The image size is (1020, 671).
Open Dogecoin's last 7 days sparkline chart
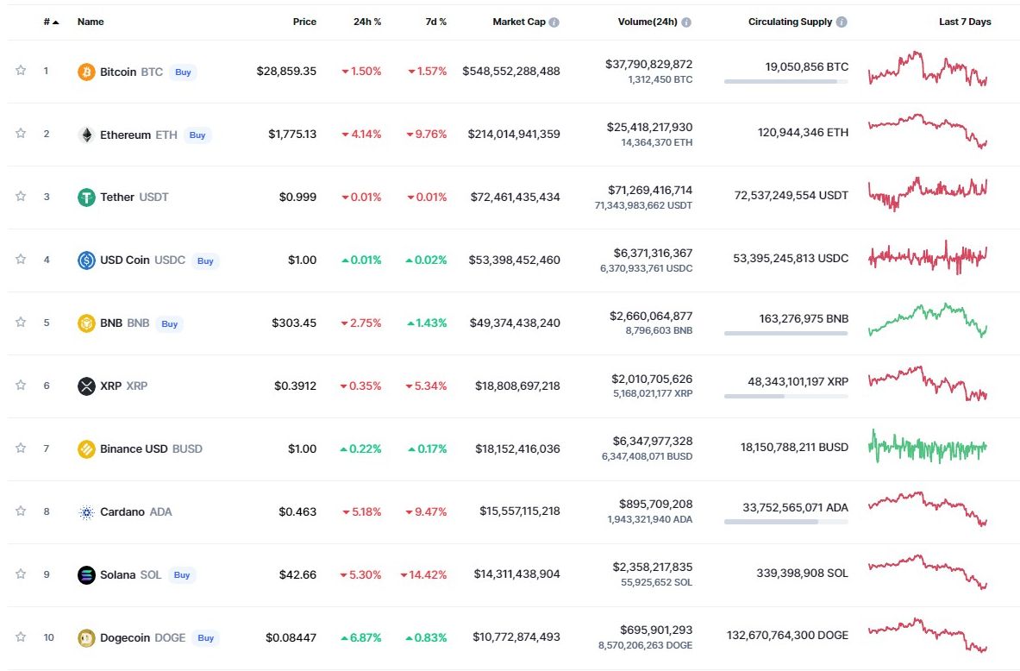click(x=928, y=635)
